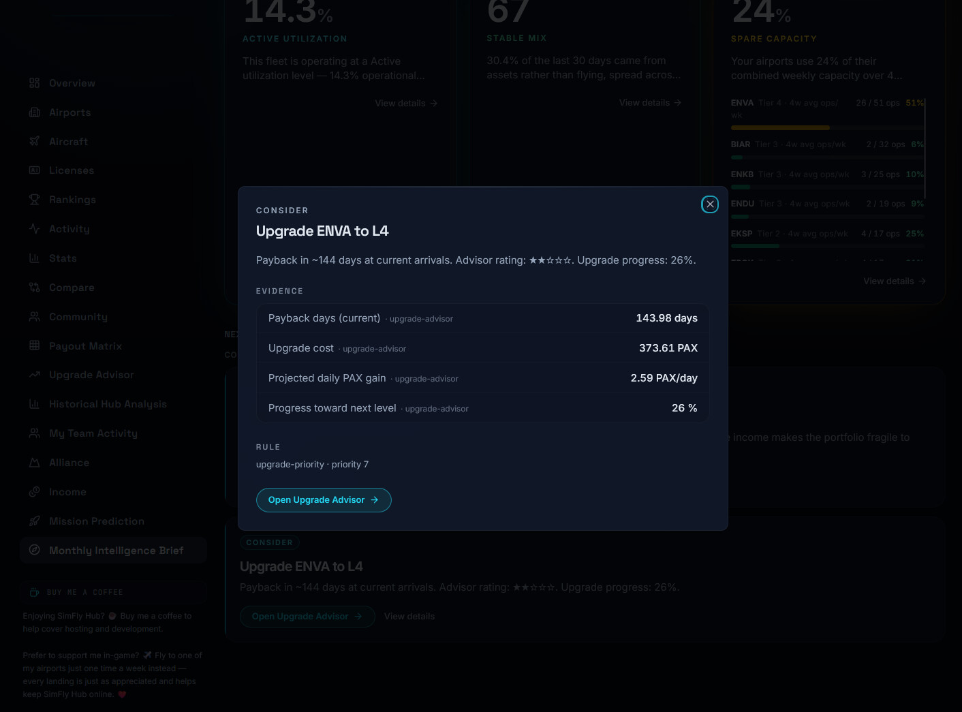
Task: Click the dialog title Upgrade ENVA to L4
Action: [x=322, y=231]
